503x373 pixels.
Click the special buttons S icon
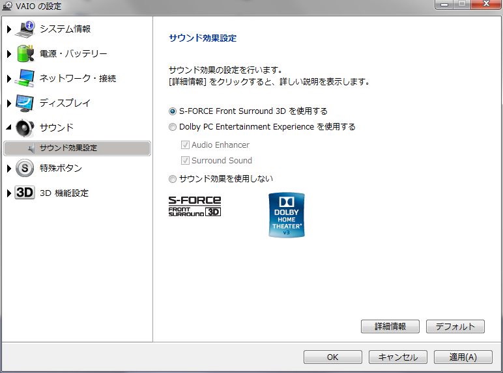pos(25,168)
